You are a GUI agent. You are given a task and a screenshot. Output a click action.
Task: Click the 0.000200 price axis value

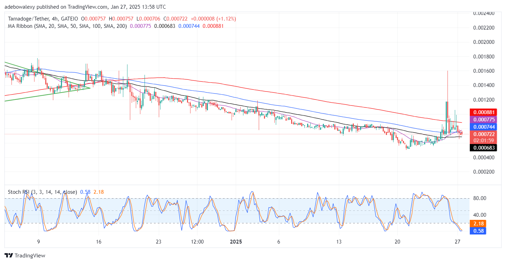484,172
